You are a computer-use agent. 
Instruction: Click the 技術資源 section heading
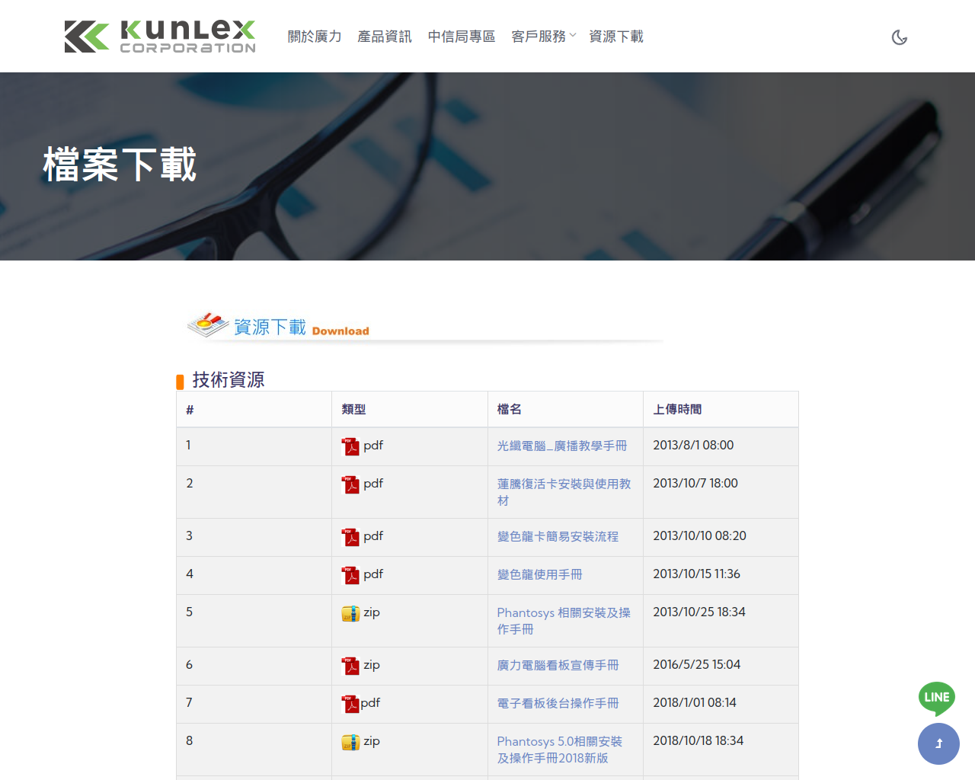(229, 379)
